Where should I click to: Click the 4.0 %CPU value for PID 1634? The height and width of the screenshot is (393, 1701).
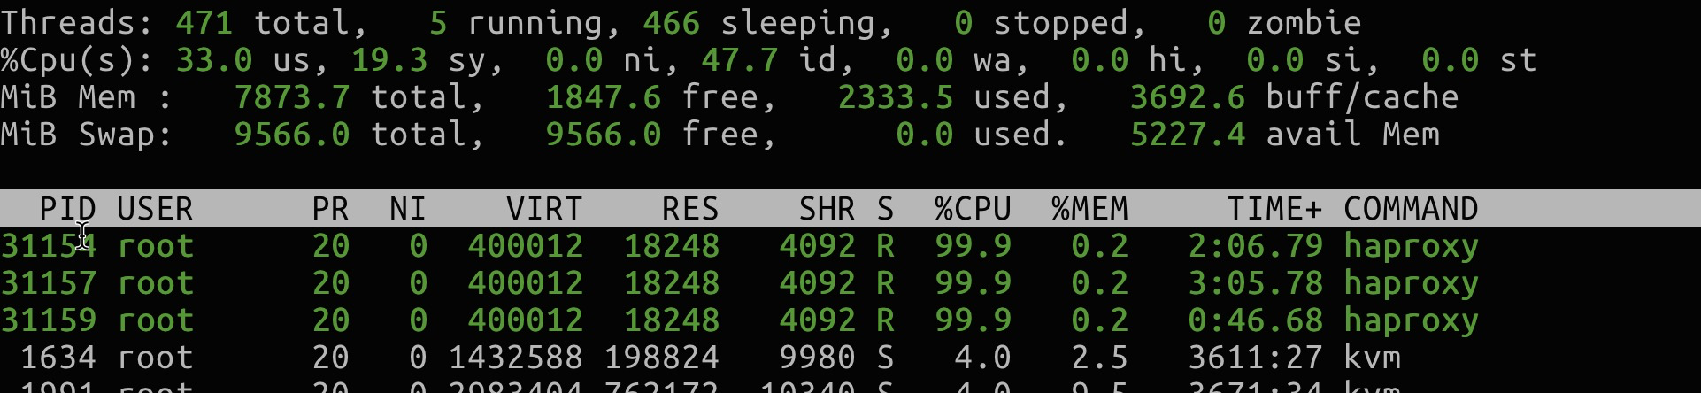point(982,358)
